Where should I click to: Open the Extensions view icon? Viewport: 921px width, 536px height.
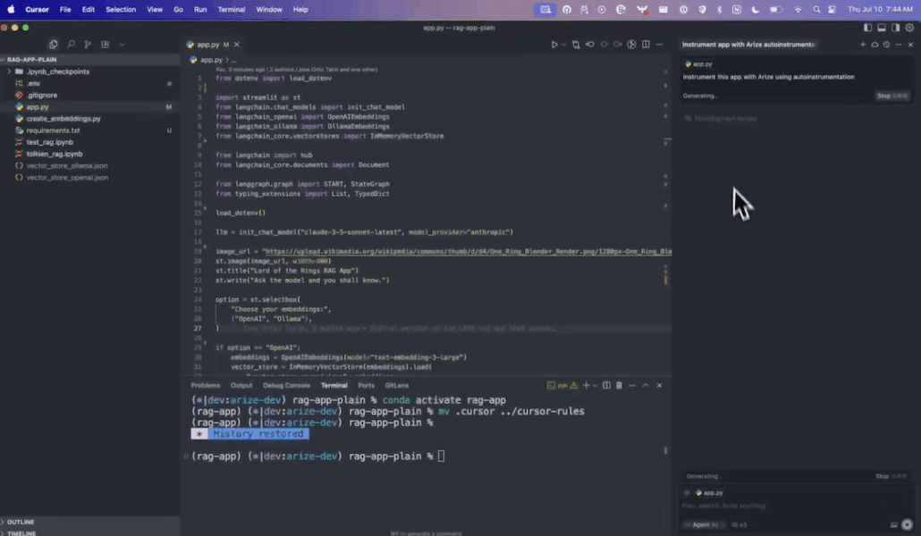[x=106, y=44]
